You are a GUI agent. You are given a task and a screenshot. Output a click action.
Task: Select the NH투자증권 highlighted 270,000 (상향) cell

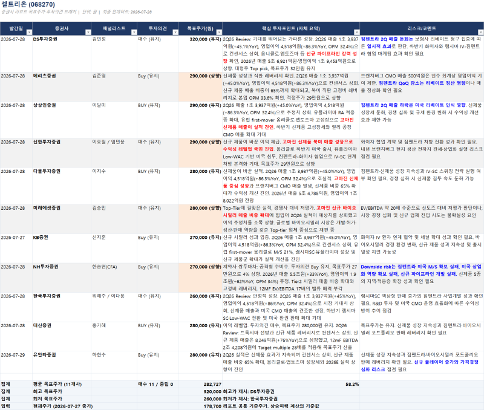(200, 278)
